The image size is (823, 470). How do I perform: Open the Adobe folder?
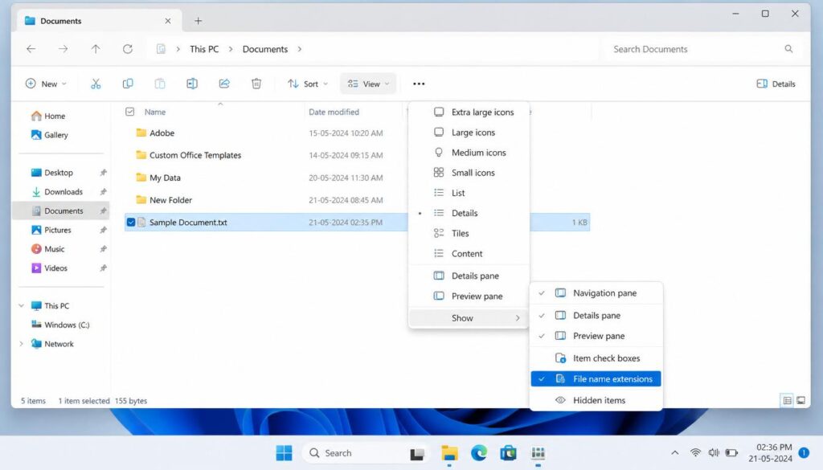coord(162,133)
